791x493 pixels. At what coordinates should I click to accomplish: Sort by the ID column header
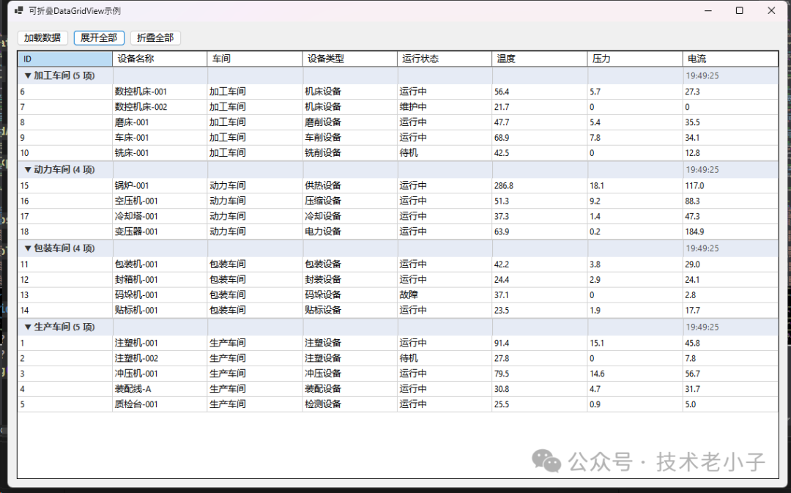pos(65,59)
